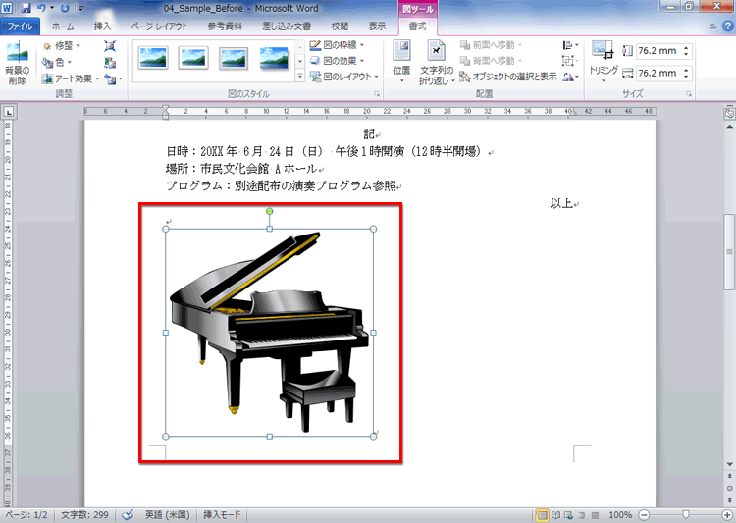Switch to the 校閲 tab

click(x=340, y=26)
